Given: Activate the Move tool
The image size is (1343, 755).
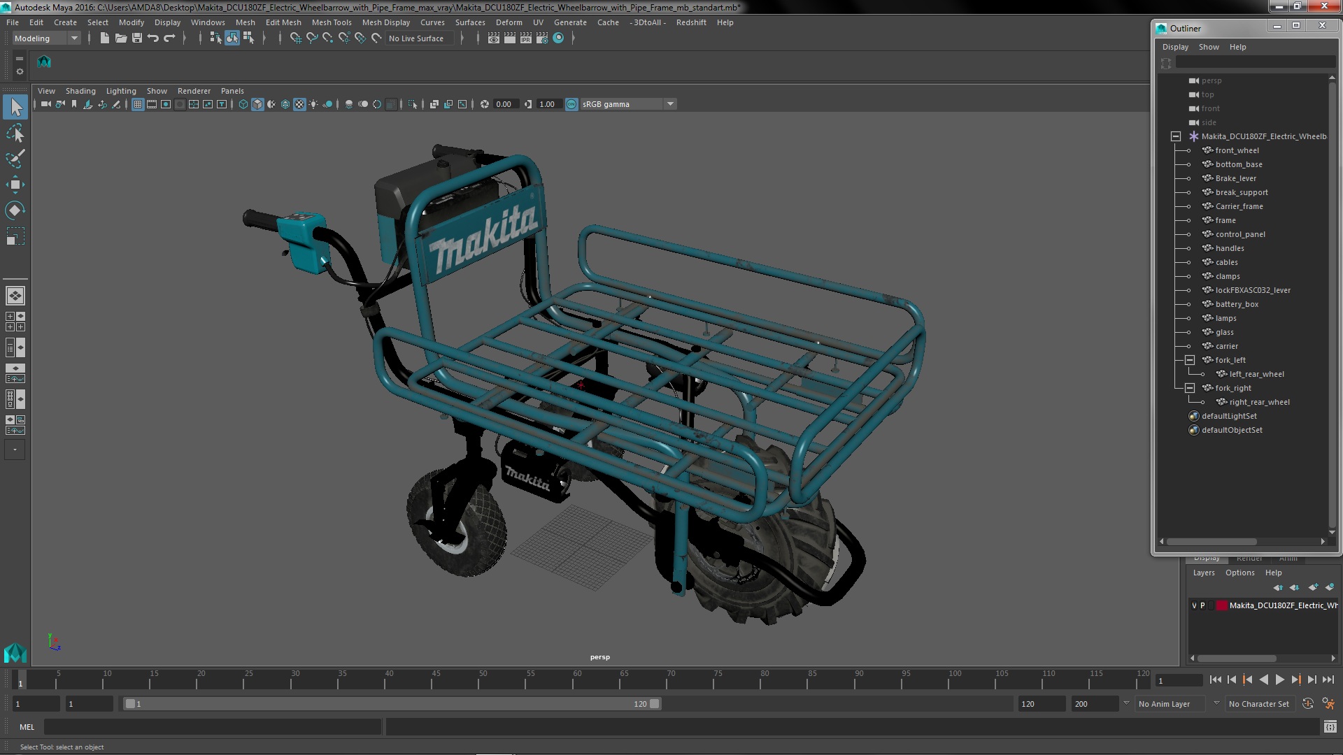Looking at the screenshot, I should (x=15, y=185).
